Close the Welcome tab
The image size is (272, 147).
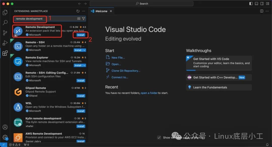pos(111,11)
